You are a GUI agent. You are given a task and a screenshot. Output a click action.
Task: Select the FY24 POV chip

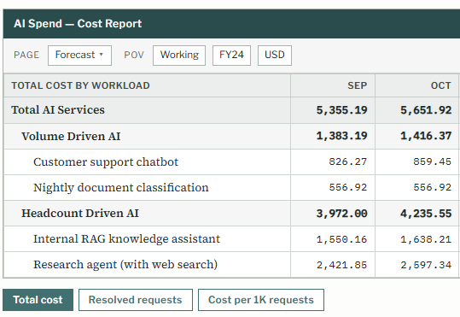tap(231, 56)
